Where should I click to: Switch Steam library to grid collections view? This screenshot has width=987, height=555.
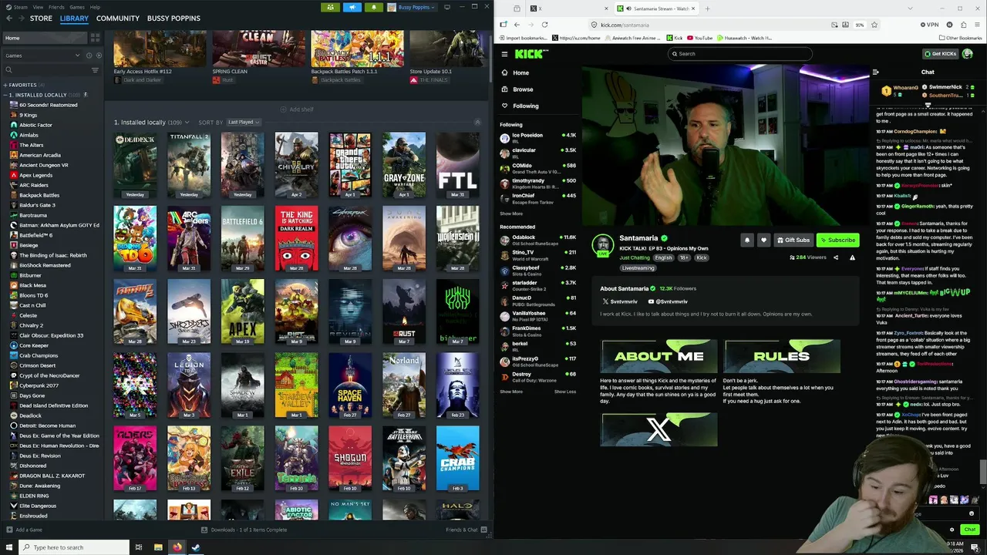(x=95, y=38)
